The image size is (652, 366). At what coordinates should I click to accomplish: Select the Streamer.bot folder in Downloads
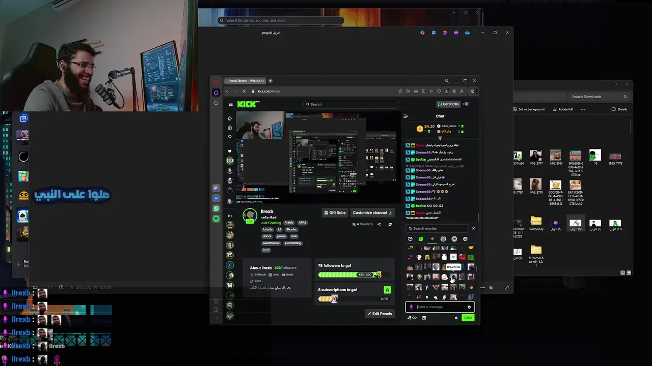tap(536, 256)
